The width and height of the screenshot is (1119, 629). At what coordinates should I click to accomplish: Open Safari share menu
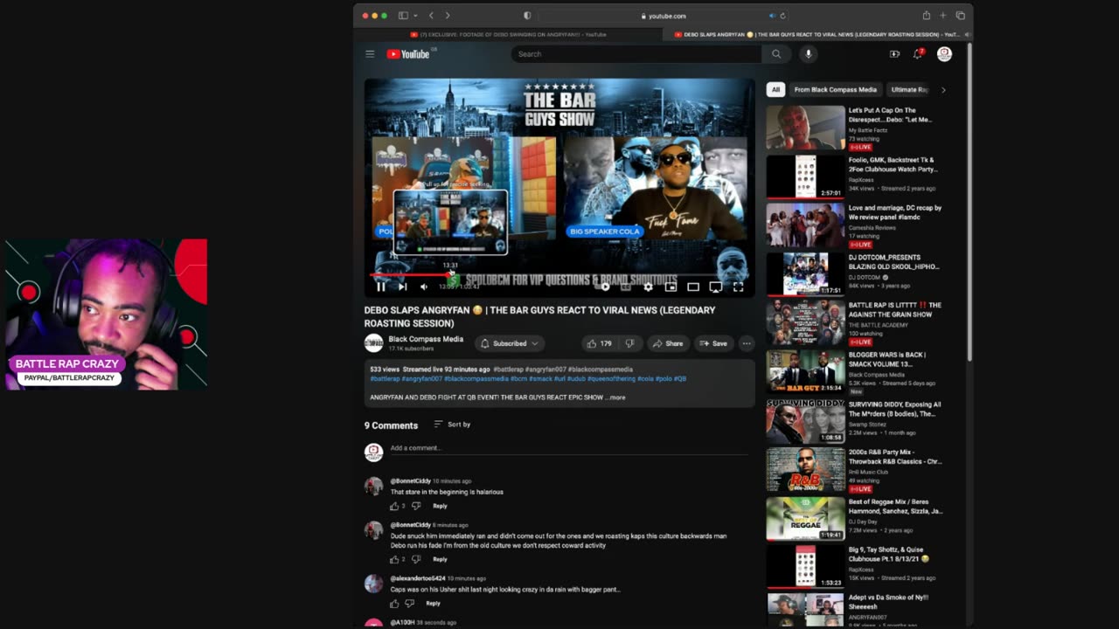926,16
